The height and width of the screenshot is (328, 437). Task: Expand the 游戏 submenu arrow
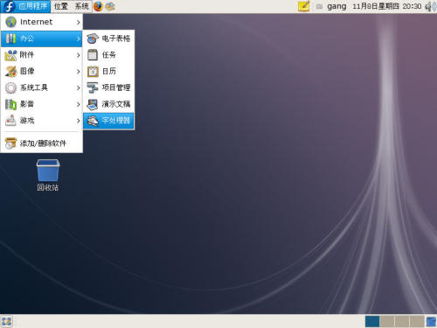tap(78, 121)
